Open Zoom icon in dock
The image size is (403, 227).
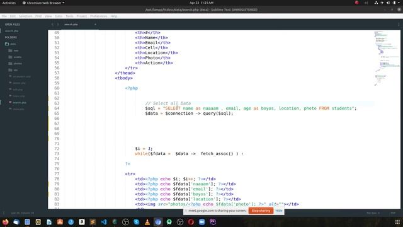coord(201,222)
